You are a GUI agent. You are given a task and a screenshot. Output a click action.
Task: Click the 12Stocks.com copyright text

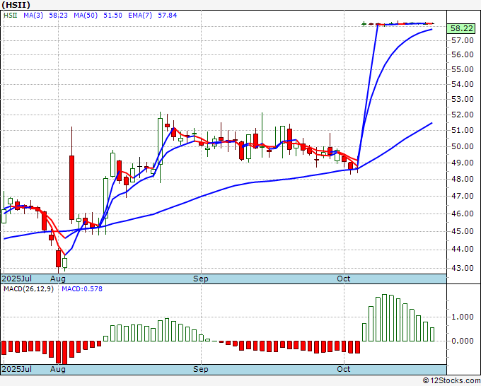[x=451, y=381]
